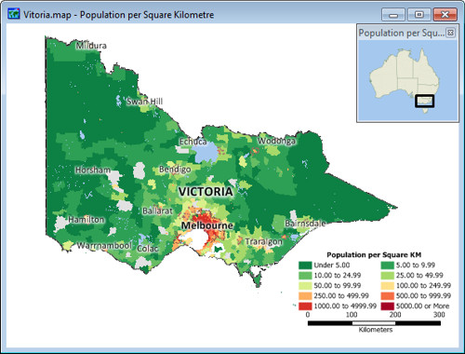Screen dimensions: 465x354
Task: Click the Traralgon town label
Action: pos(264,241)
